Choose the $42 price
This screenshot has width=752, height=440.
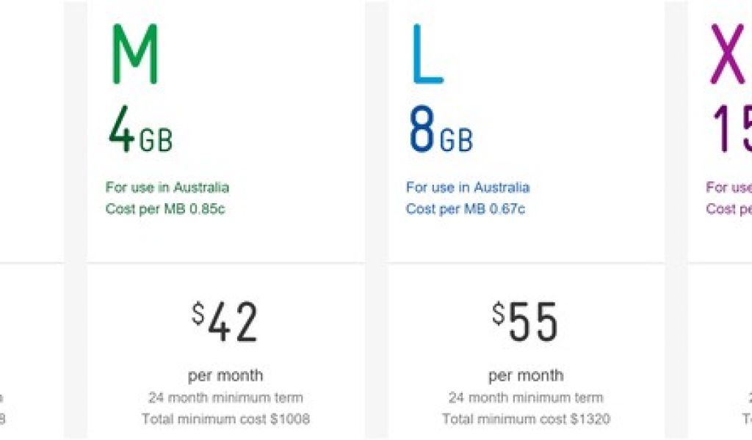tap(225, 323)
